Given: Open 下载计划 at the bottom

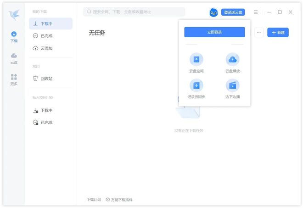Looking at the screenshot, I should coord(94,199).
